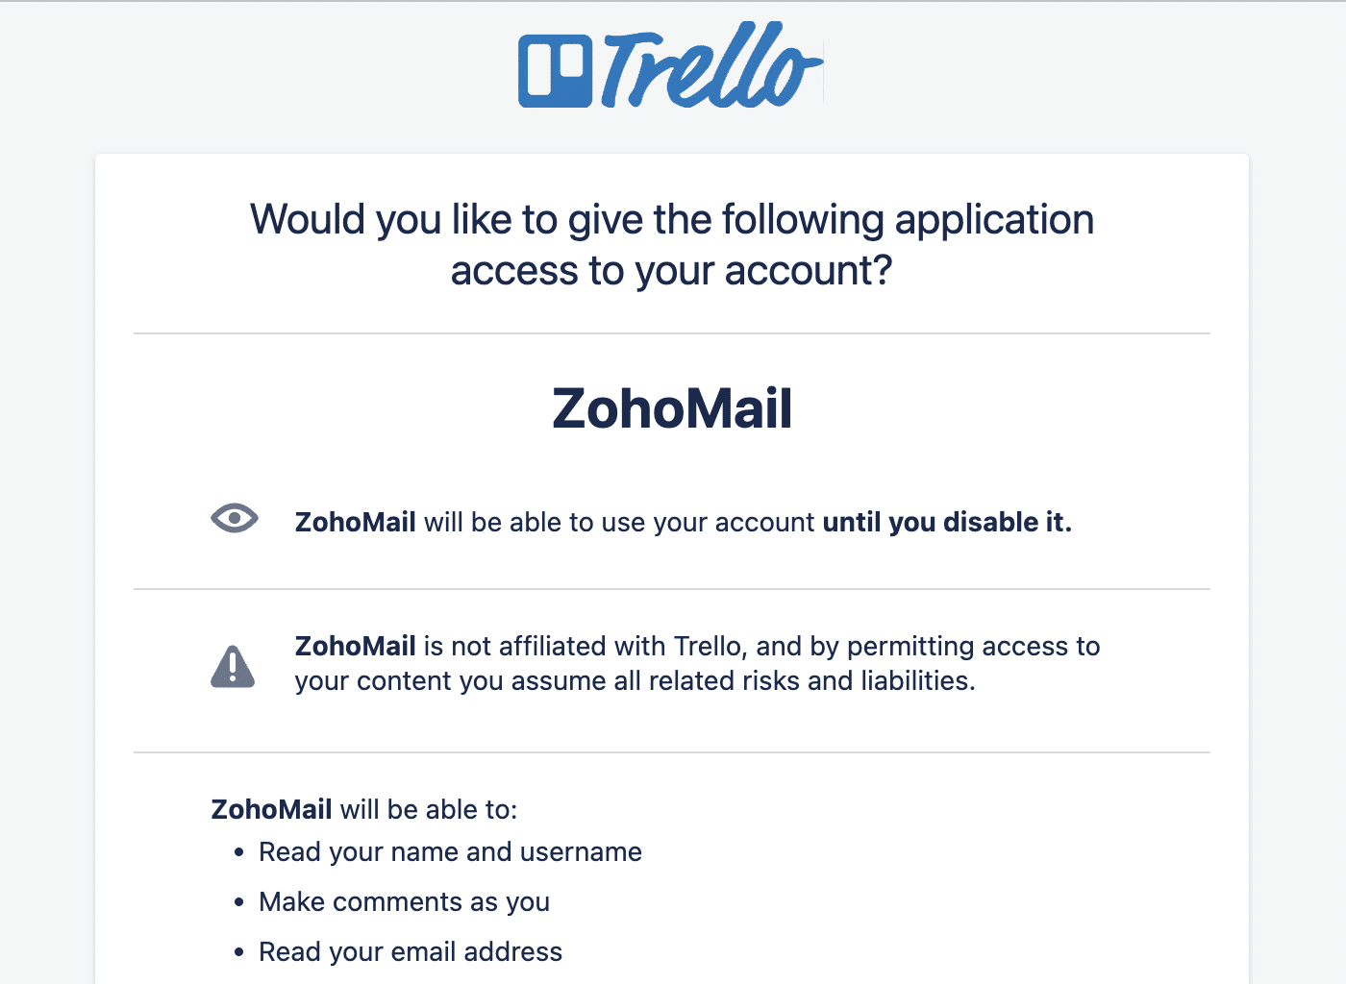This screenshot has height=984, width=1346.
Task: Select 'Make comments as you' permission
Action: point(404,902)
